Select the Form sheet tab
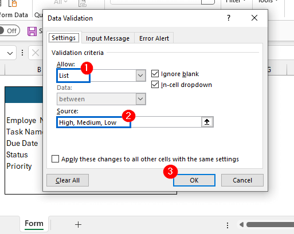This screenshot has height=234, width=294. pyautogui.click(x=34, y=223)
